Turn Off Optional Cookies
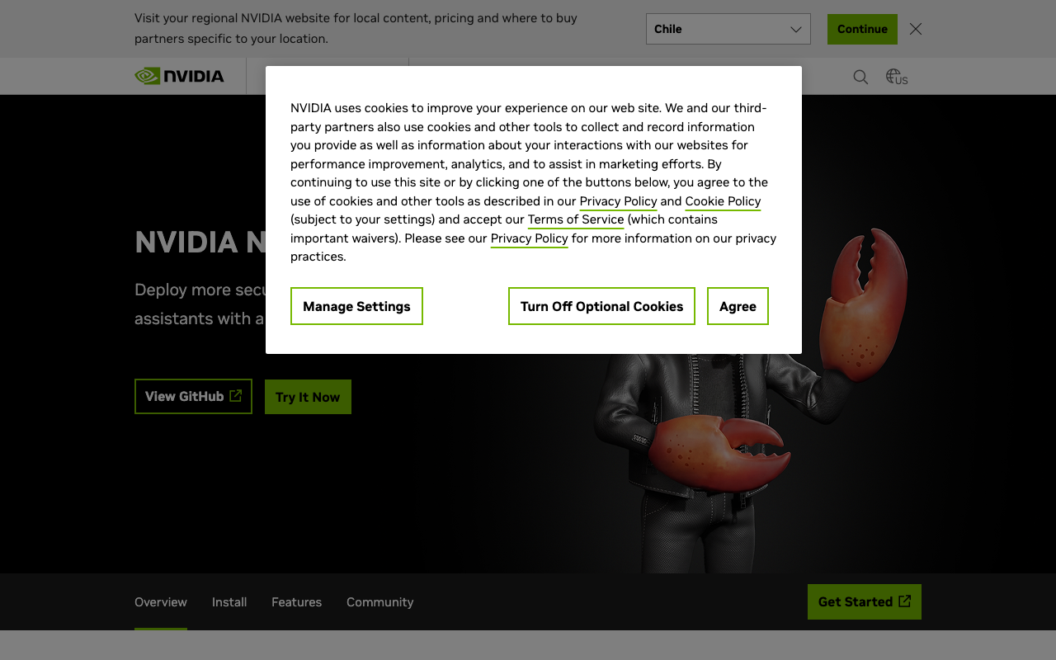This screenshot has width=1056, height=660. click(601, 306)
